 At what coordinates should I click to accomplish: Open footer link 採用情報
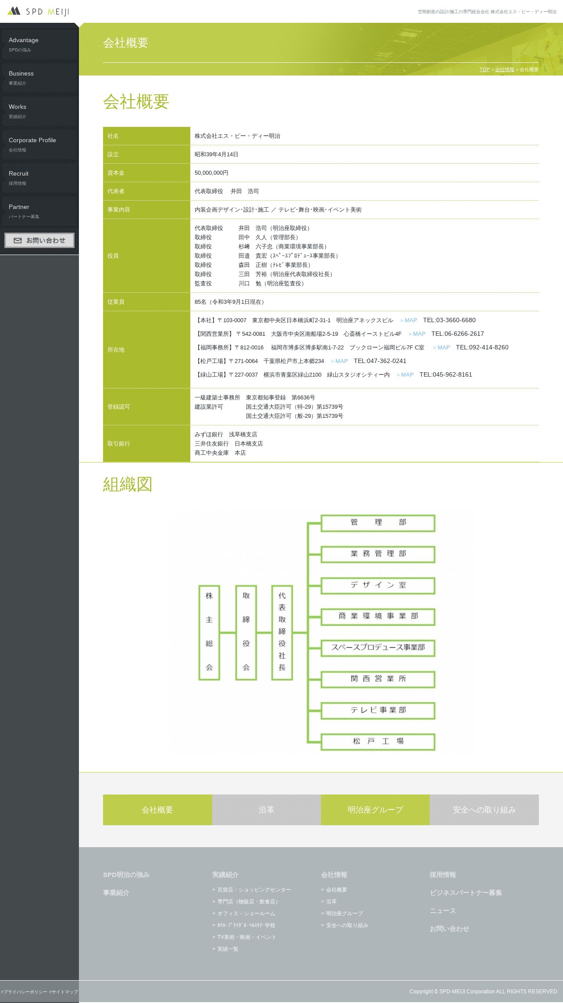tap(443, 874)
